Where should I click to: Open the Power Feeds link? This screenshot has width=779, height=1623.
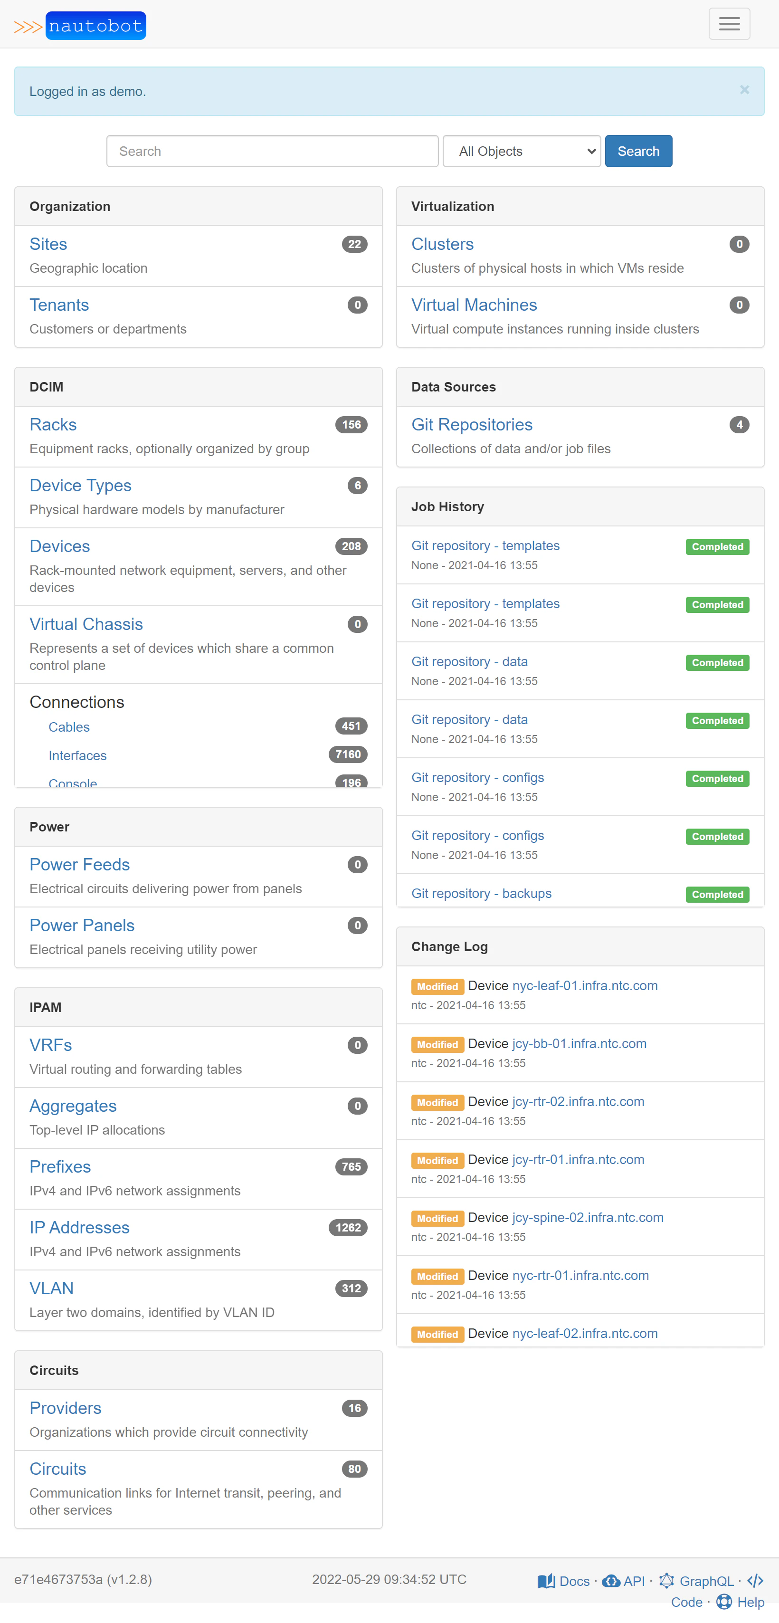(80, 865)
